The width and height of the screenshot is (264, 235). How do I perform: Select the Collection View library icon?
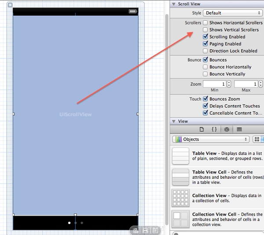pyautogui.click(x=180, y=198)
